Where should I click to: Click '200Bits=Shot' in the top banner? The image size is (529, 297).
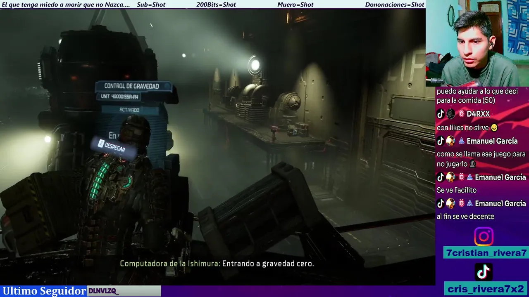(x=216, y=5)
